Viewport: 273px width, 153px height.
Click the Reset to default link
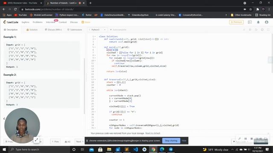(x=153, y=133)
